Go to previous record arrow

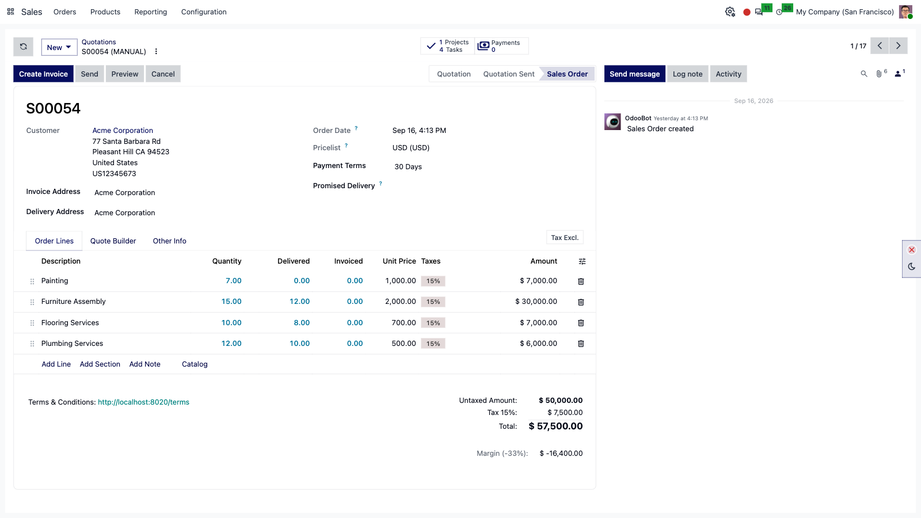[880, 46]
